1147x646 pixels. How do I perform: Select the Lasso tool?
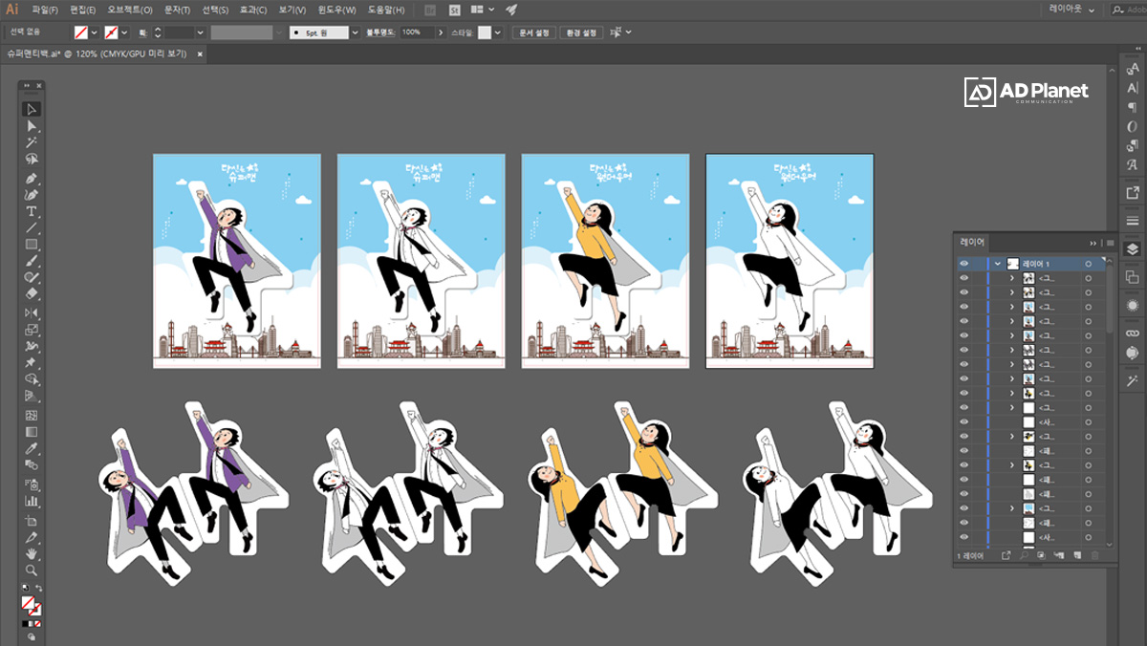[32, 160]
